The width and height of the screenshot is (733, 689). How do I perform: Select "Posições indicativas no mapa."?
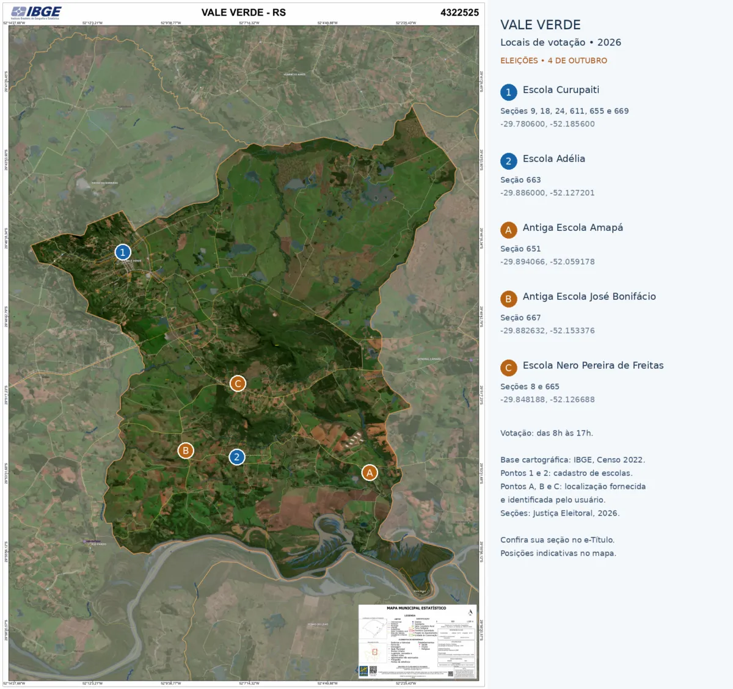(558, 553)
